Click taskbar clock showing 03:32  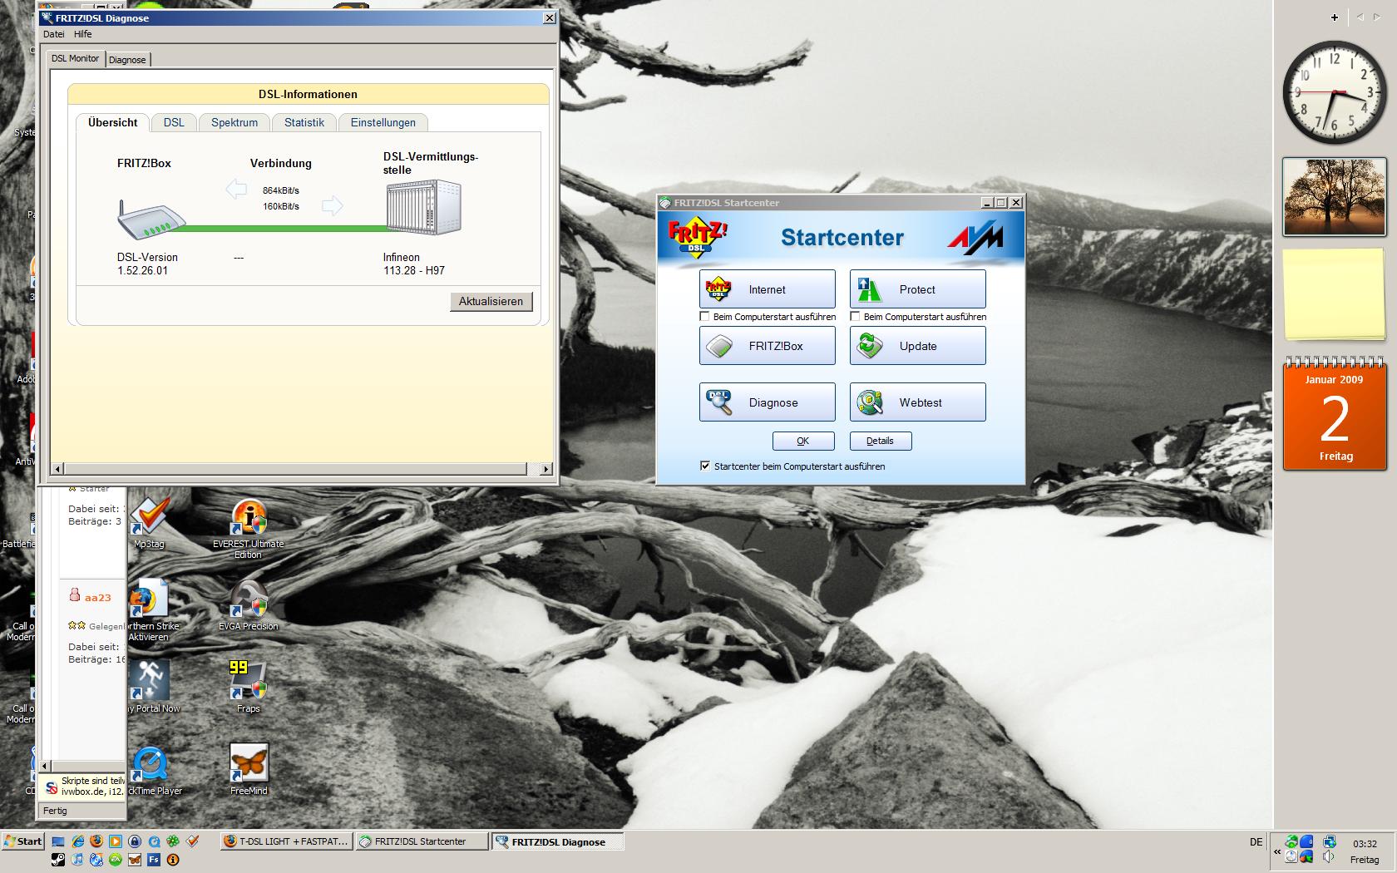click(1365, 844)
